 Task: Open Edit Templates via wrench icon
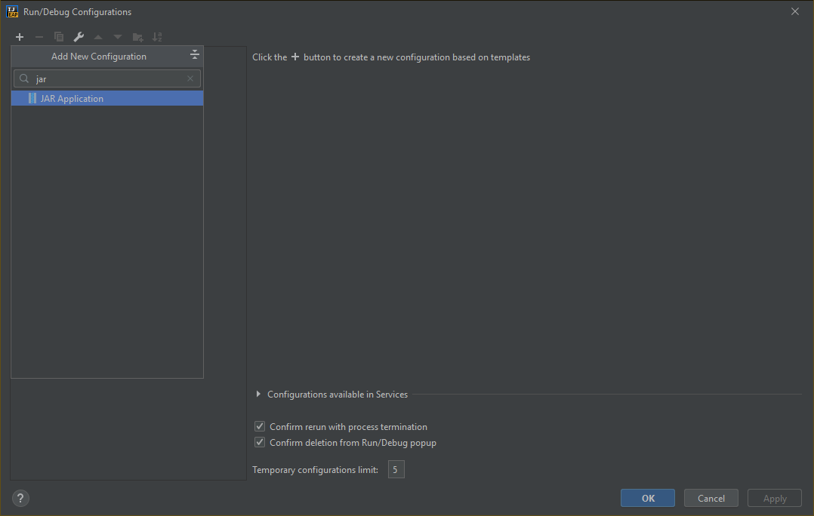click(79, 37)
